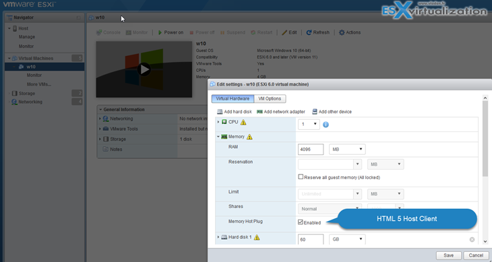
Task: Click the Navigator panel collapse icon
Action: coord(78,18)
